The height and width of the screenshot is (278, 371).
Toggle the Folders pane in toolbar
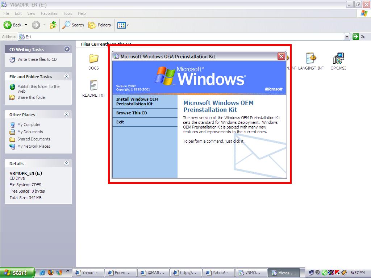(99, 25)
